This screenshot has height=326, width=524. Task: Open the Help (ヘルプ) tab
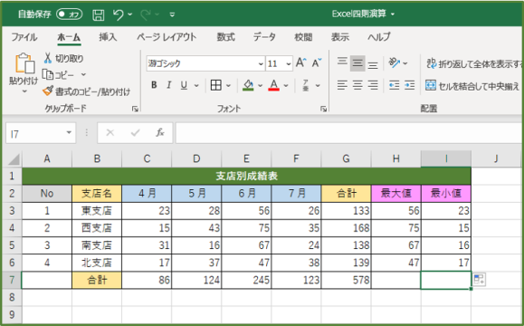click(x=378, y=37)
